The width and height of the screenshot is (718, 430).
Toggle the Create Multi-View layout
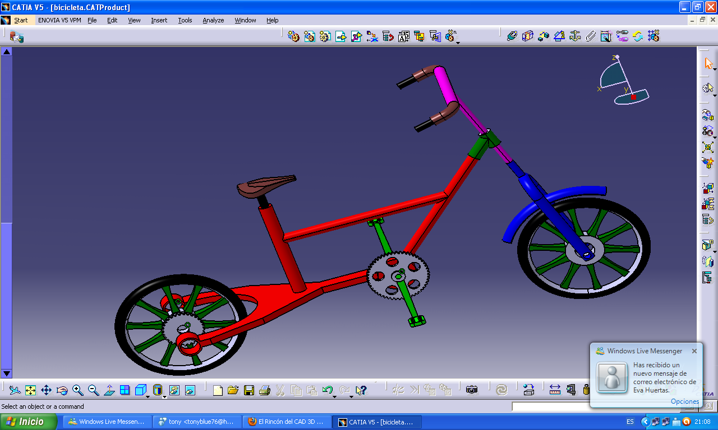[x=125, y=390]
